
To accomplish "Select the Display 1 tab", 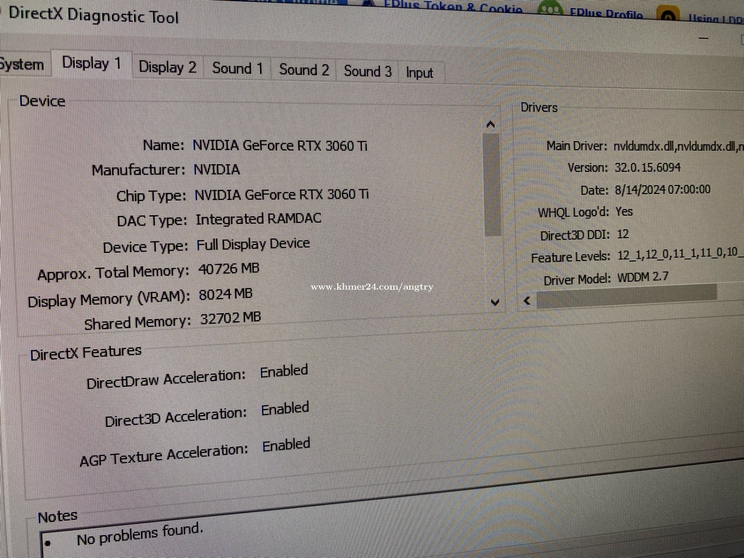I will (x=91, y=63).
